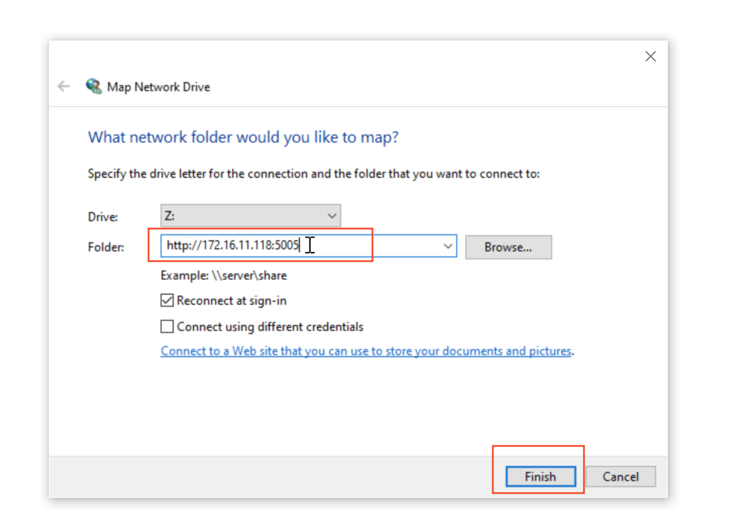This screenshot has width=737, height=515.
Task: Enable Connect using different credentials checkbox
Action: tap(167, 326)
